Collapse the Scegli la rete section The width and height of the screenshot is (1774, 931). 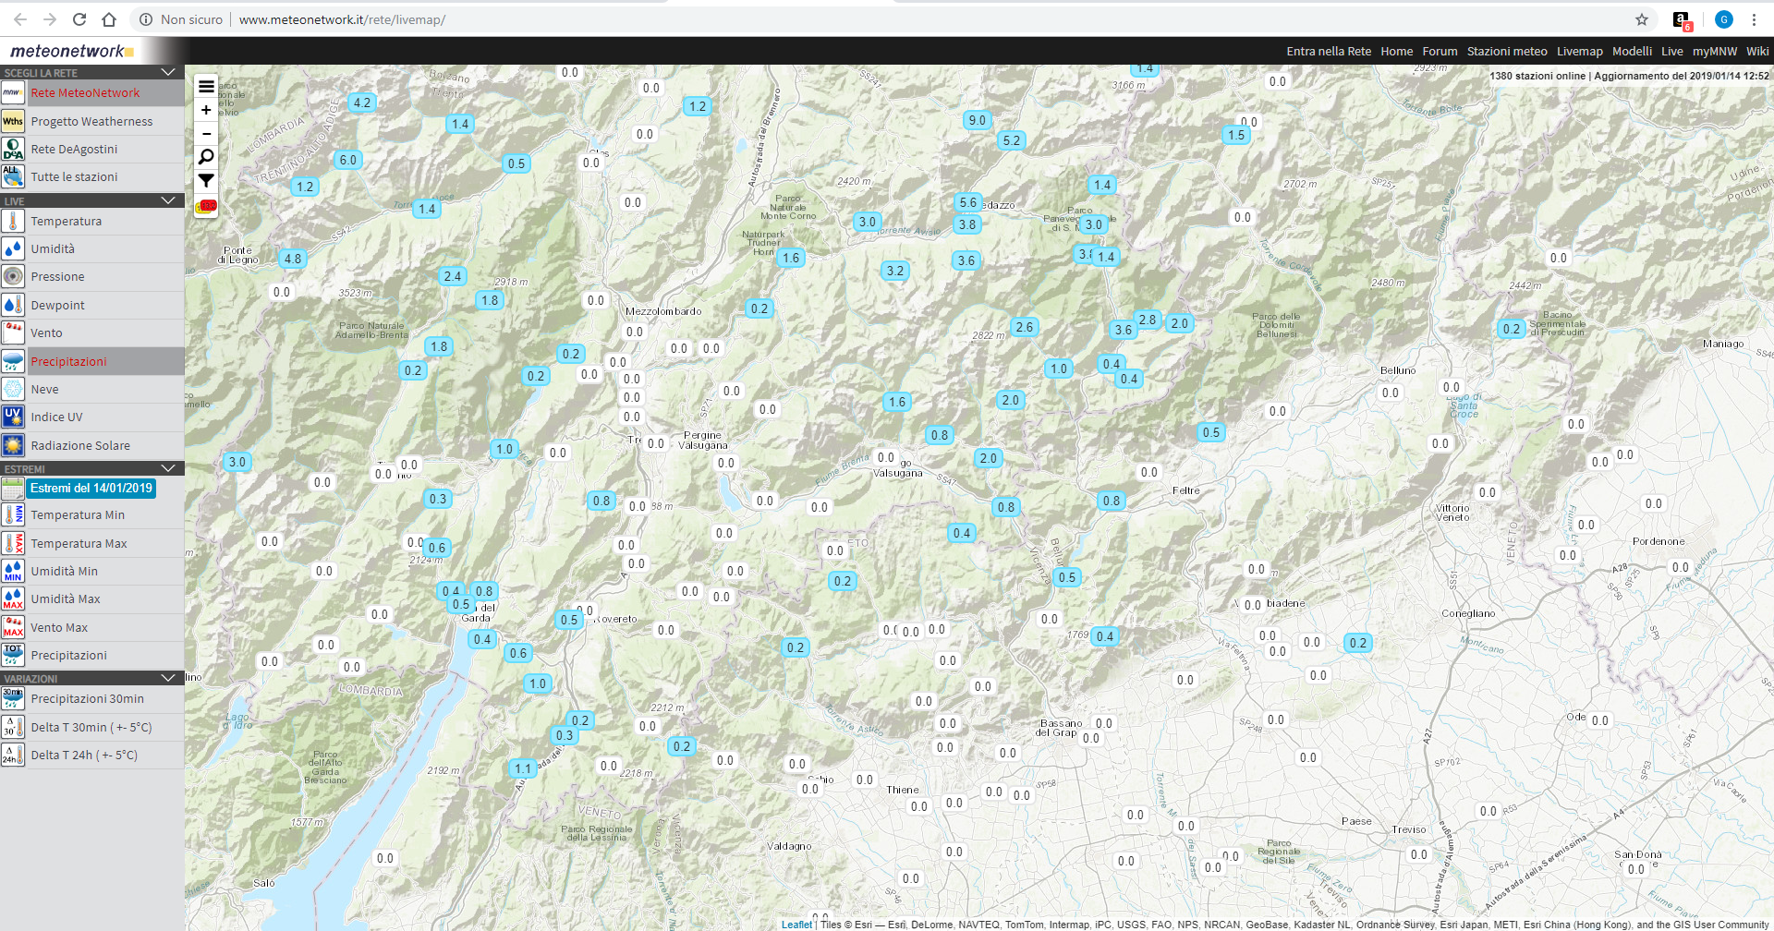[168, 72]
